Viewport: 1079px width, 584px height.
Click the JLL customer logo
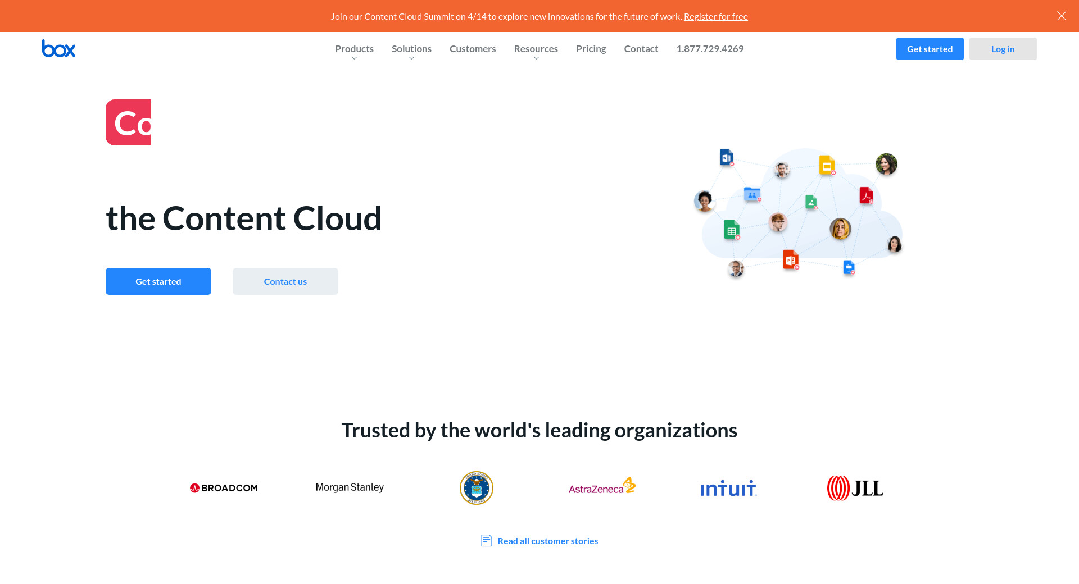coord(855,488)
